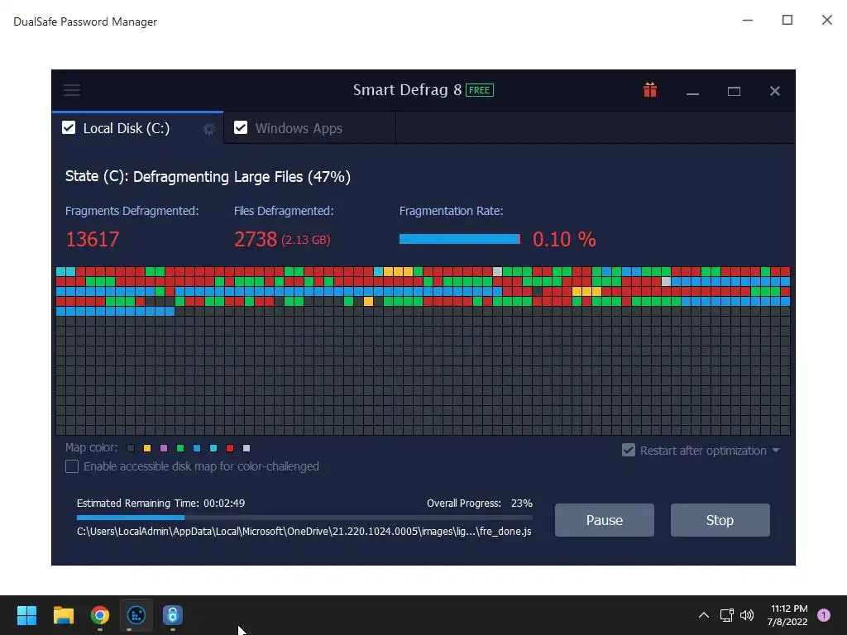Select the cyan map color swatch
The height and width of the screenshot is (635, 847).
(213, 448)
